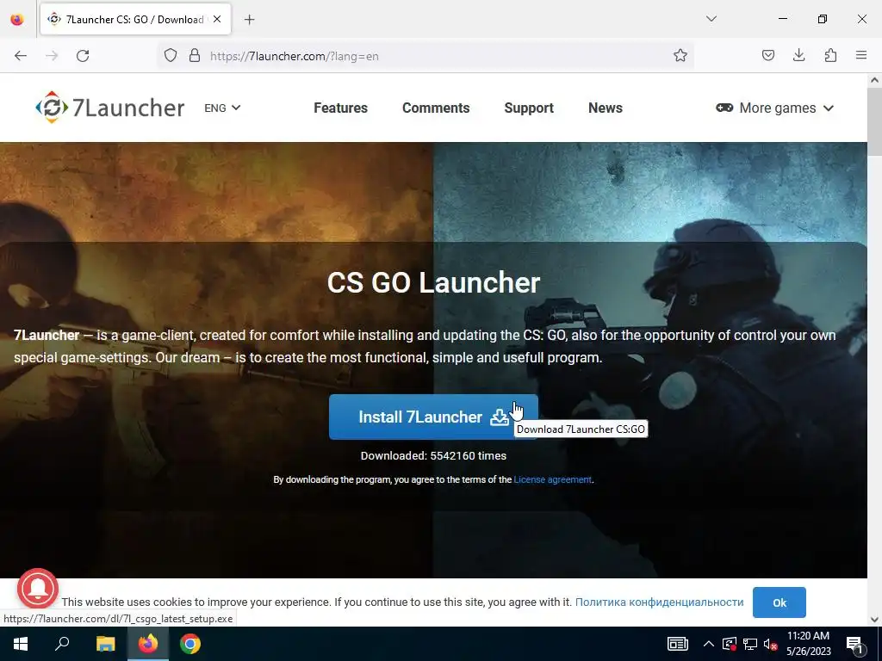Screen dimensions: 882x661
Task: Go to the Support page
Action: tap(529, 108)
